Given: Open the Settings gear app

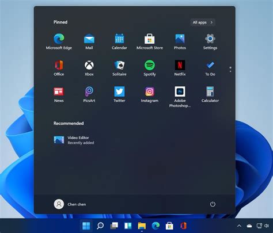Looking at the screenshot, I should pos(210,41).
